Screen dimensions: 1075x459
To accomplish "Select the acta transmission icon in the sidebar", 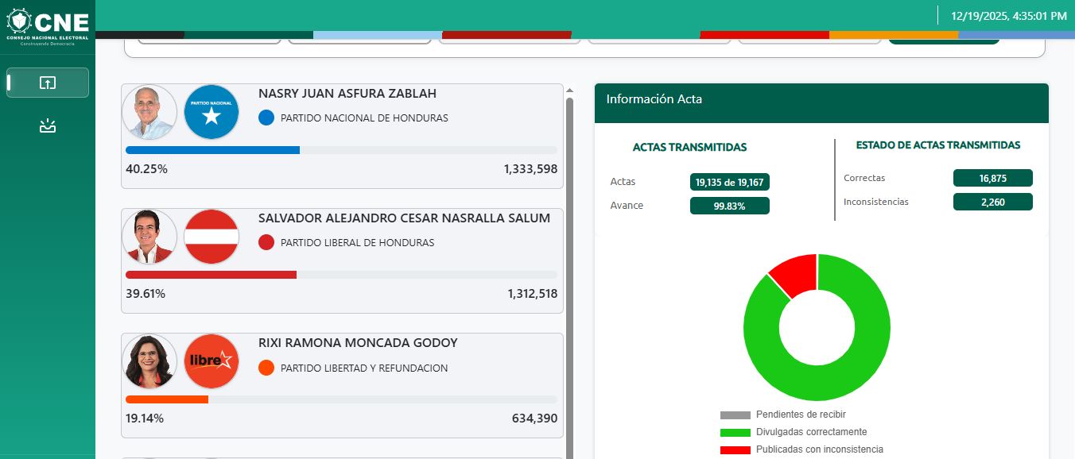I will (x=48, y=83).
